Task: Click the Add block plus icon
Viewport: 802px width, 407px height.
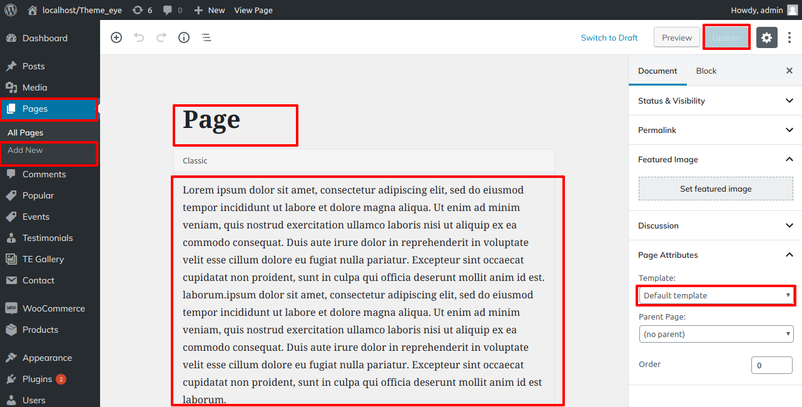Action: coord(116,37)
